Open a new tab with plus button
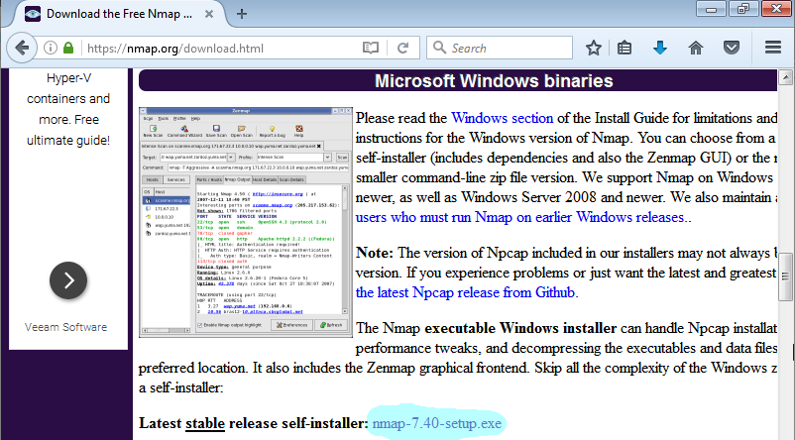The width and height of the screenshot is (795, 440). (242, 14)
